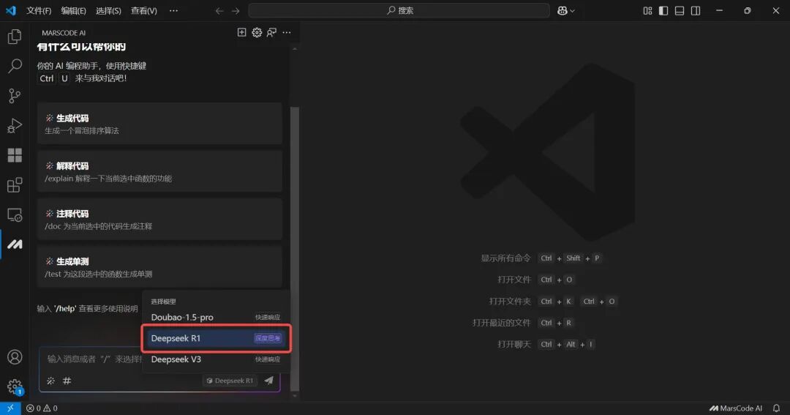Image resolution: width=790 pixels, height=415 pixels.
Task: Open the Explorer view in activity bar
Action: [x=15, y=37]
